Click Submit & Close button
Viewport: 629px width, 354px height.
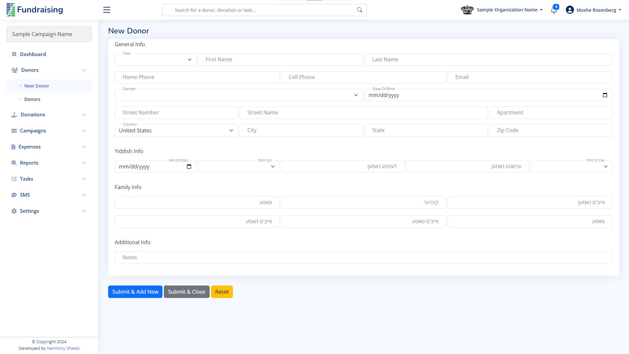(x=187, y=292)
